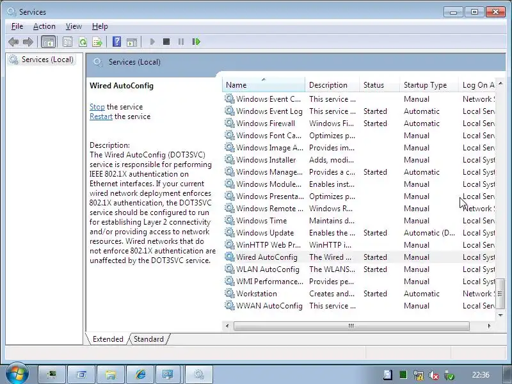
Task: Open the Action menu
Action: [44, 26]
